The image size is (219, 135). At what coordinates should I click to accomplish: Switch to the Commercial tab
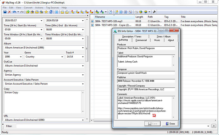click(141, 40)
